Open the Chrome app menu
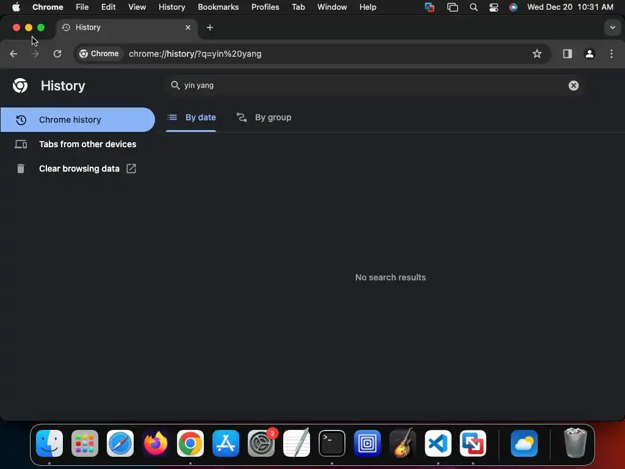Screen dimensions: 625x469 (x=48, y=7)
